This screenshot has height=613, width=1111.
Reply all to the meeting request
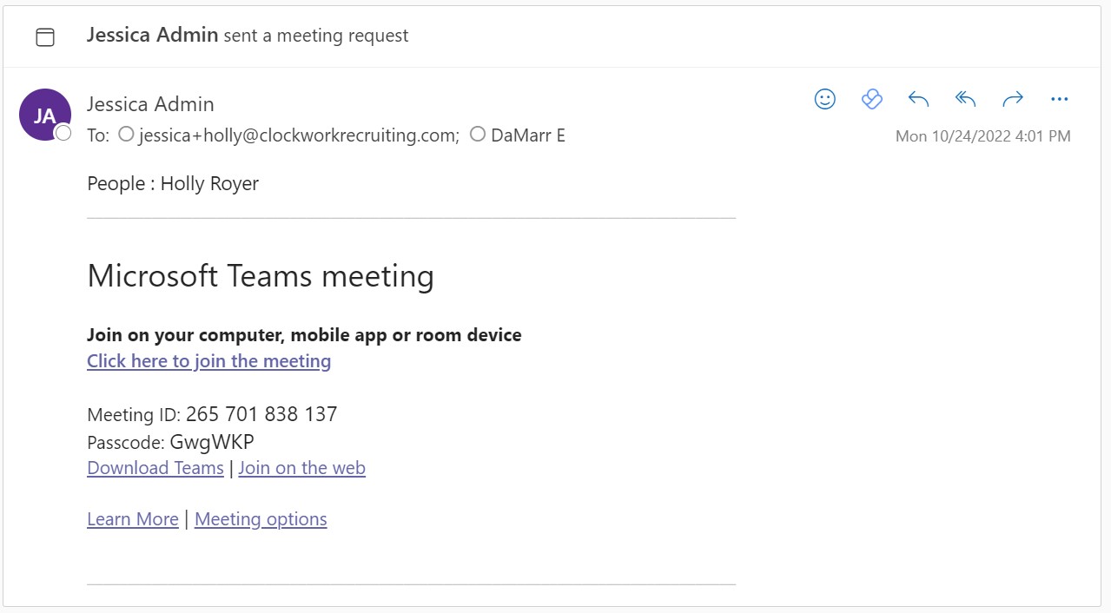[966, 99]
